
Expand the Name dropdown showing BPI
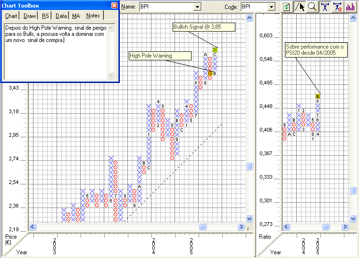(x=198, y=7)
